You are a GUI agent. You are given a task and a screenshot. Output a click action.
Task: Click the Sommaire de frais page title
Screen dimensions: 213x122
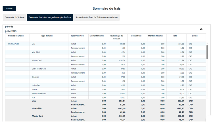[x=106, y=9]
